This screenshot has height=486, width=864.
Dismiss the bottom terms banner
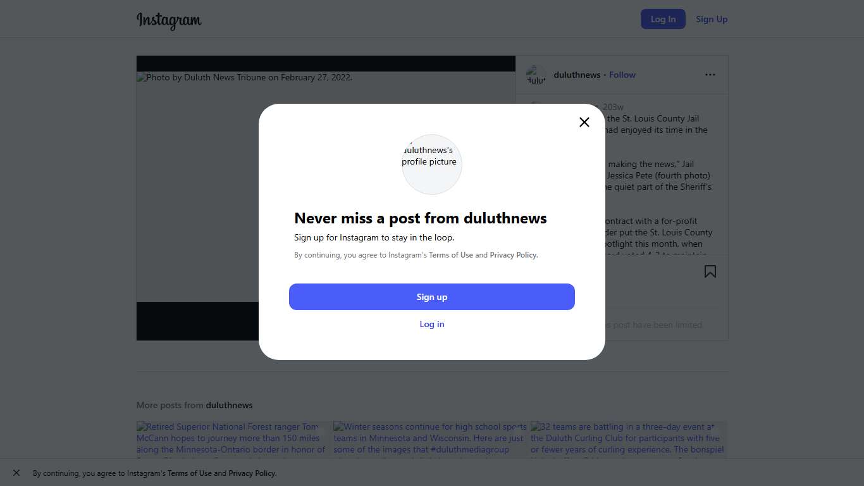click(x=16, y=473)
